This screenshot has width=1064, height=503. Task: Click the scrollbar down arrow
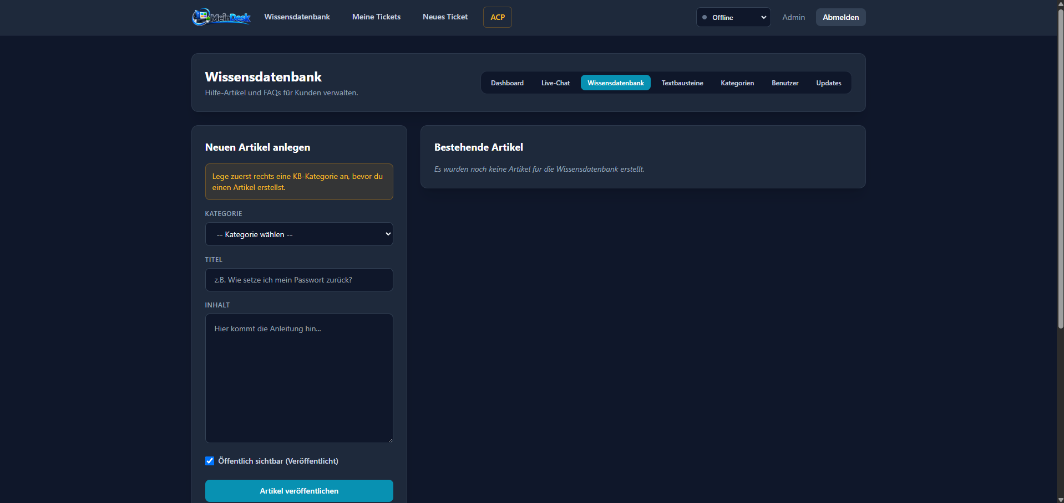coord(1061,499)
